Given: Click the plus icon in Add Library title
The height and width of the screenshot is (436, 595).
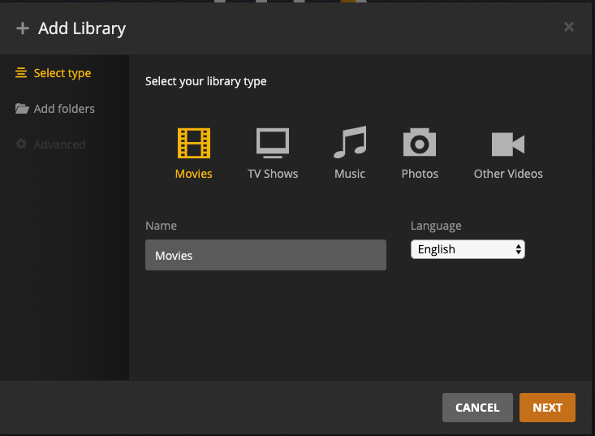Looking at the screenshot, I should (x=23, y=29).
